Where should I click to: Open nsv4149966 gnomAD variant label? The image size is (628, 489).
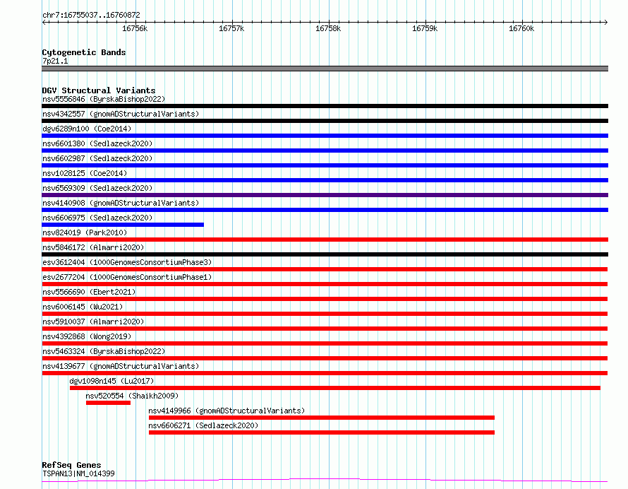[227, 411]
